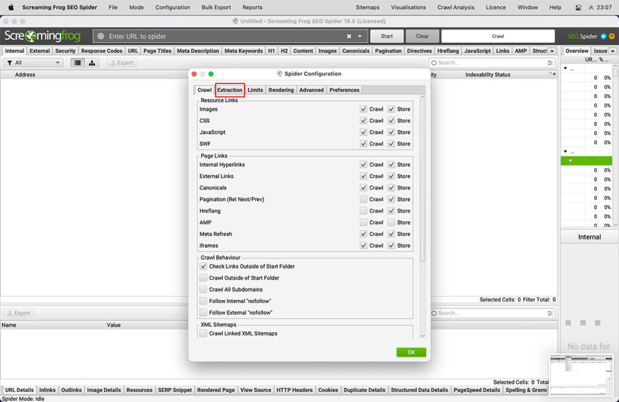Click the orange update icon in header
619x402 pixels.
612,36
